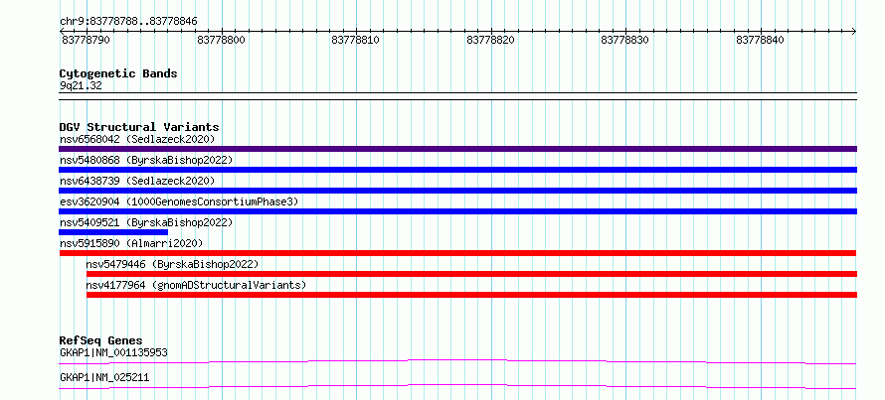Click the Cytogenetic Bands track heading

coord(118,73)
